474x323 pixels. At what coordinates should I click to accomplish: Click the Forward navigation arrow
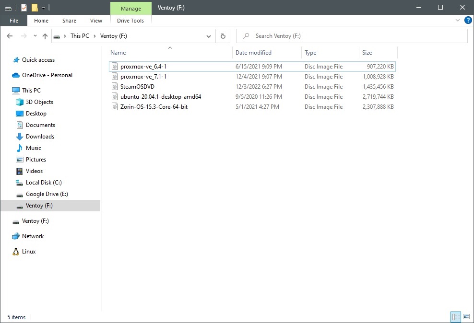[24, 36]
